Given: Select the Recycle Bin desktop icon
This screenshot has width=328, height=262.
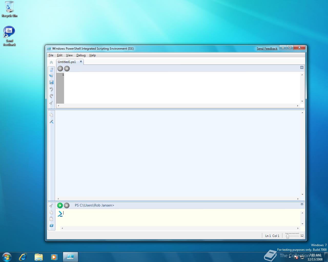Looking at the screenshot, I should click(x=9, y=9).
